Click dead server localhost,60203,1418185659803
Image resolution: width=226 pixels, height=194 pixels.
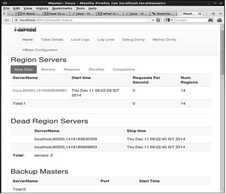65,147
